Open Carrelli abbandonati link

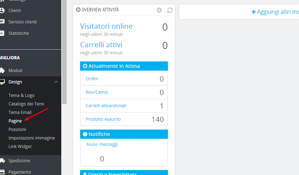(x=106, y=106)
